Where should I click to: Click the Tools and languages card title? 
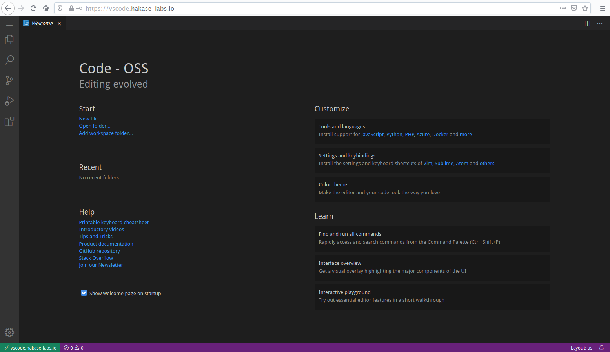342,127
